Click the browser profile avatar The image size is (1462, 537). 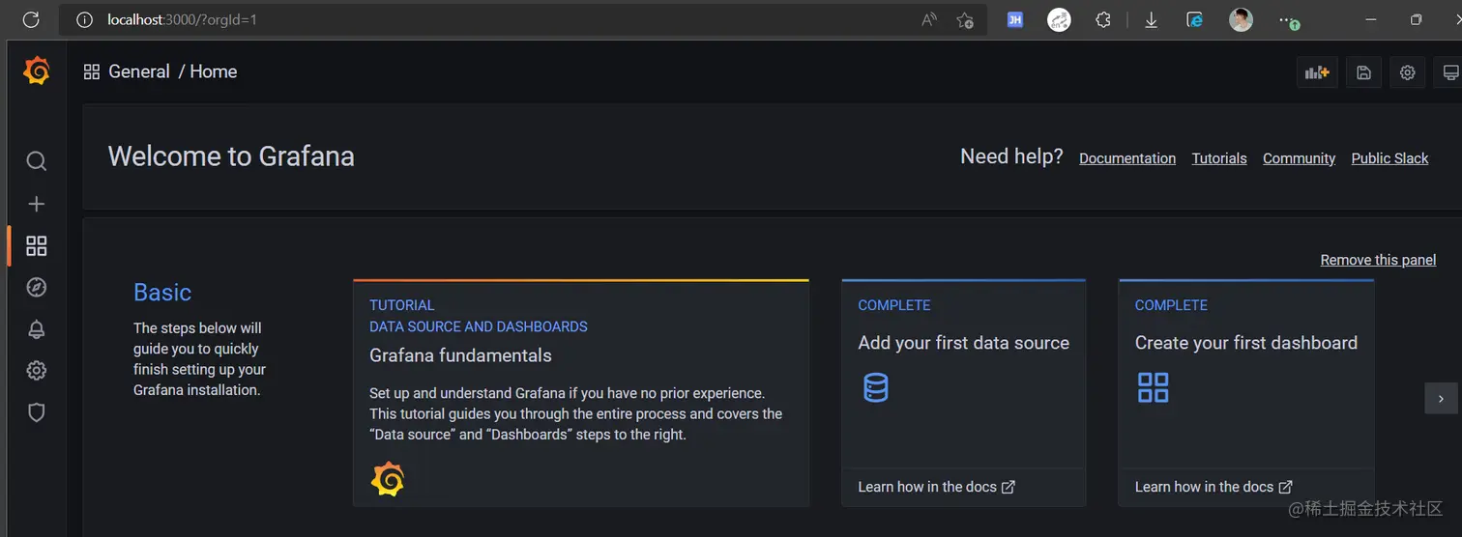pos(1241,19)
